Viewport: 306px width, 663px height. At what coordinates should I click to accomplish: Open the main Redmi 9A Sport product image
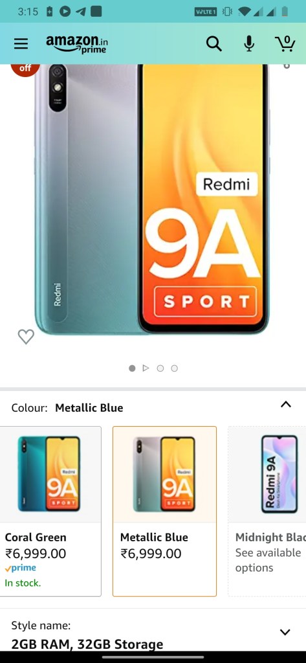pyautogui.click(x=152, y=199)
